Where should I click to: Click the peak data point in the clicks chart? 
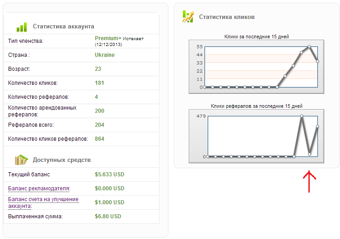click(x=309, y=46)
